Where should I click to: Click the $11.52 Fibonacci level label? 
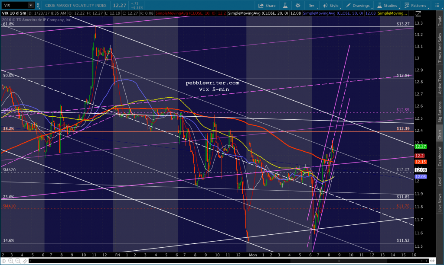403,241
